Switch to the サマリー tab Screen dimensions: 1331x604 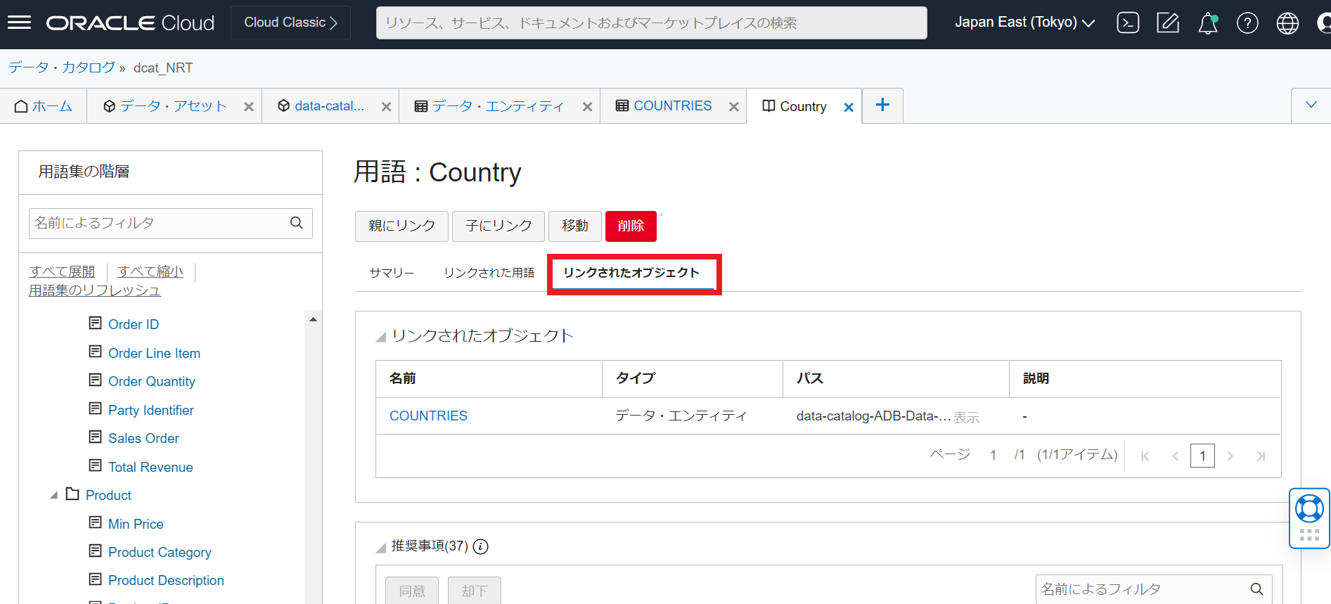tap(392, 273)
